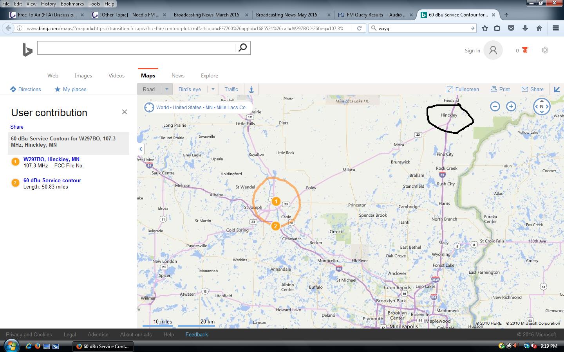The width and height of the screenshot is (564, 352).
Task: Switch to Free To Air Discussion tab
Action: point(47,15)
